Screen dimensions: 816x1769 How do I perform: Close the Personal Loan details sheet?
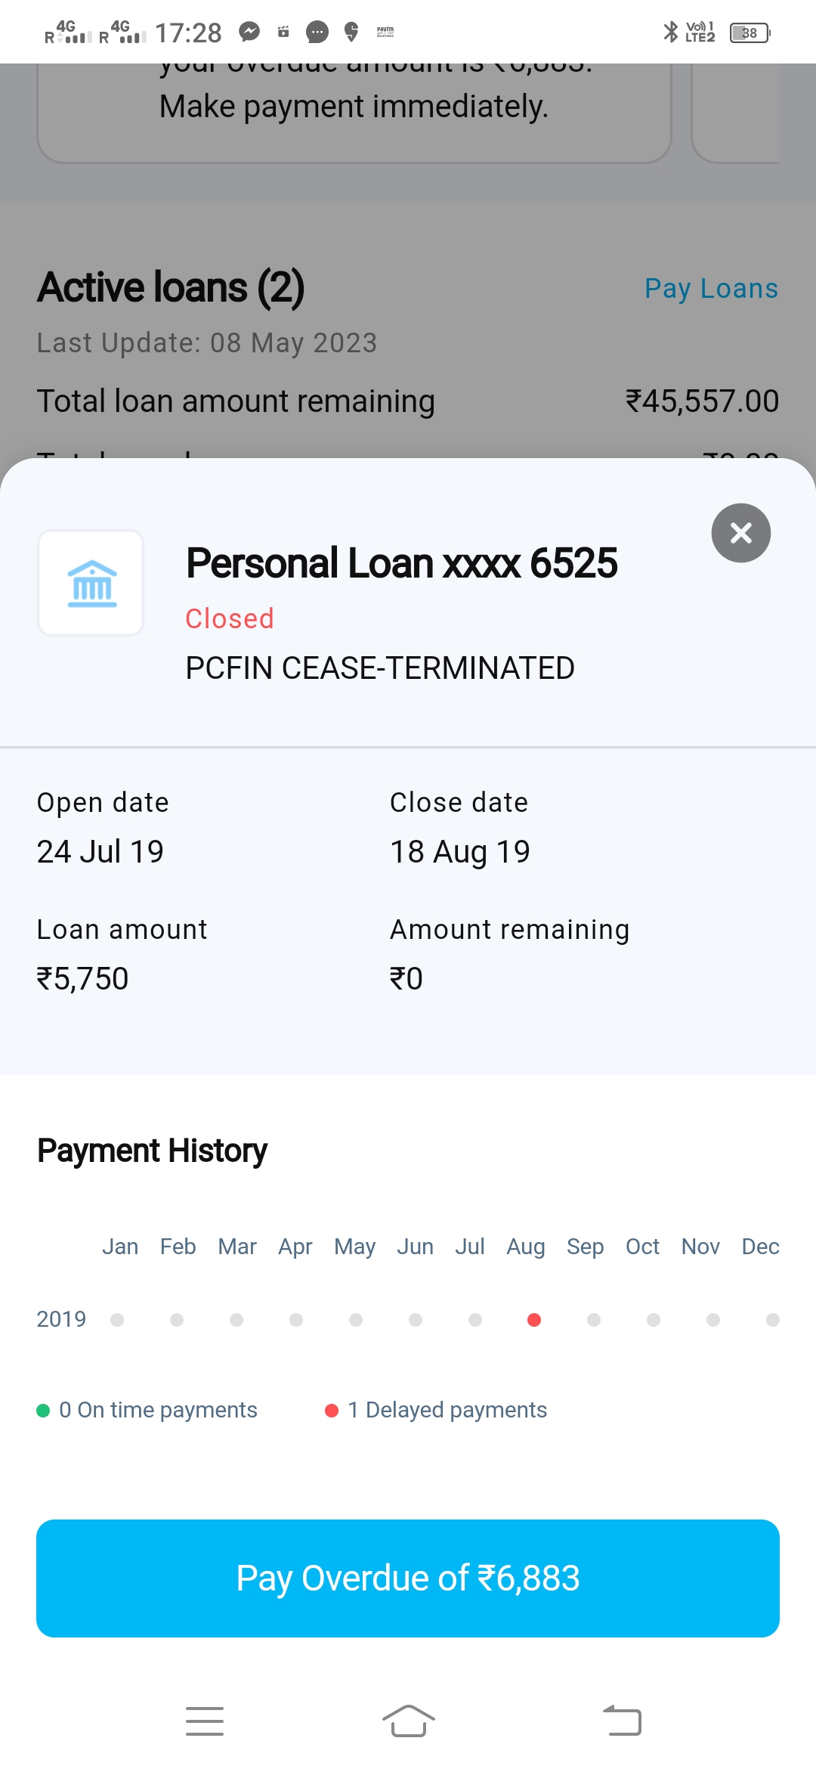(740, 533)
